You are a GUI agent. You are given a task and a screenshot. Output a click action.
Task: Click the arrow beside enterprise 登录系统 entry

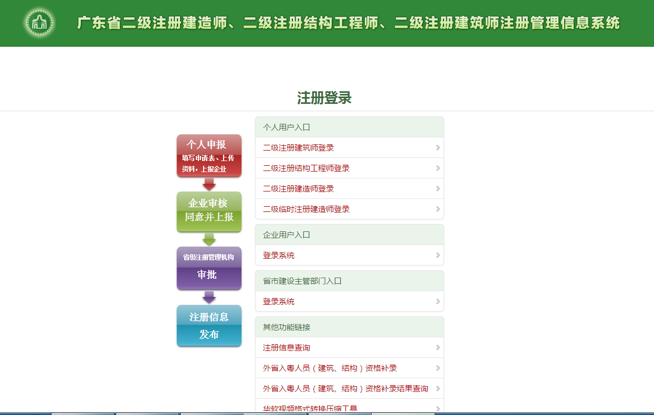coord(437,255)
